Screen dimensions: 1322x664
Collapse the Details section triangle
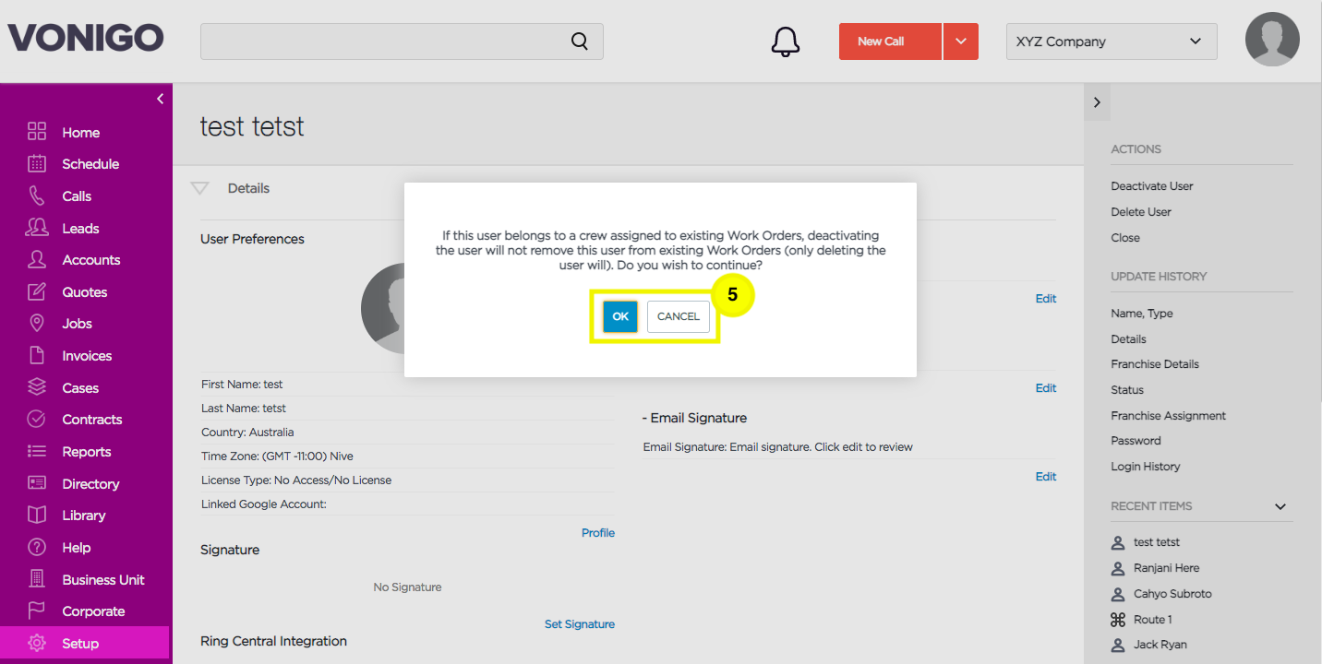click(x=199, y=188)
